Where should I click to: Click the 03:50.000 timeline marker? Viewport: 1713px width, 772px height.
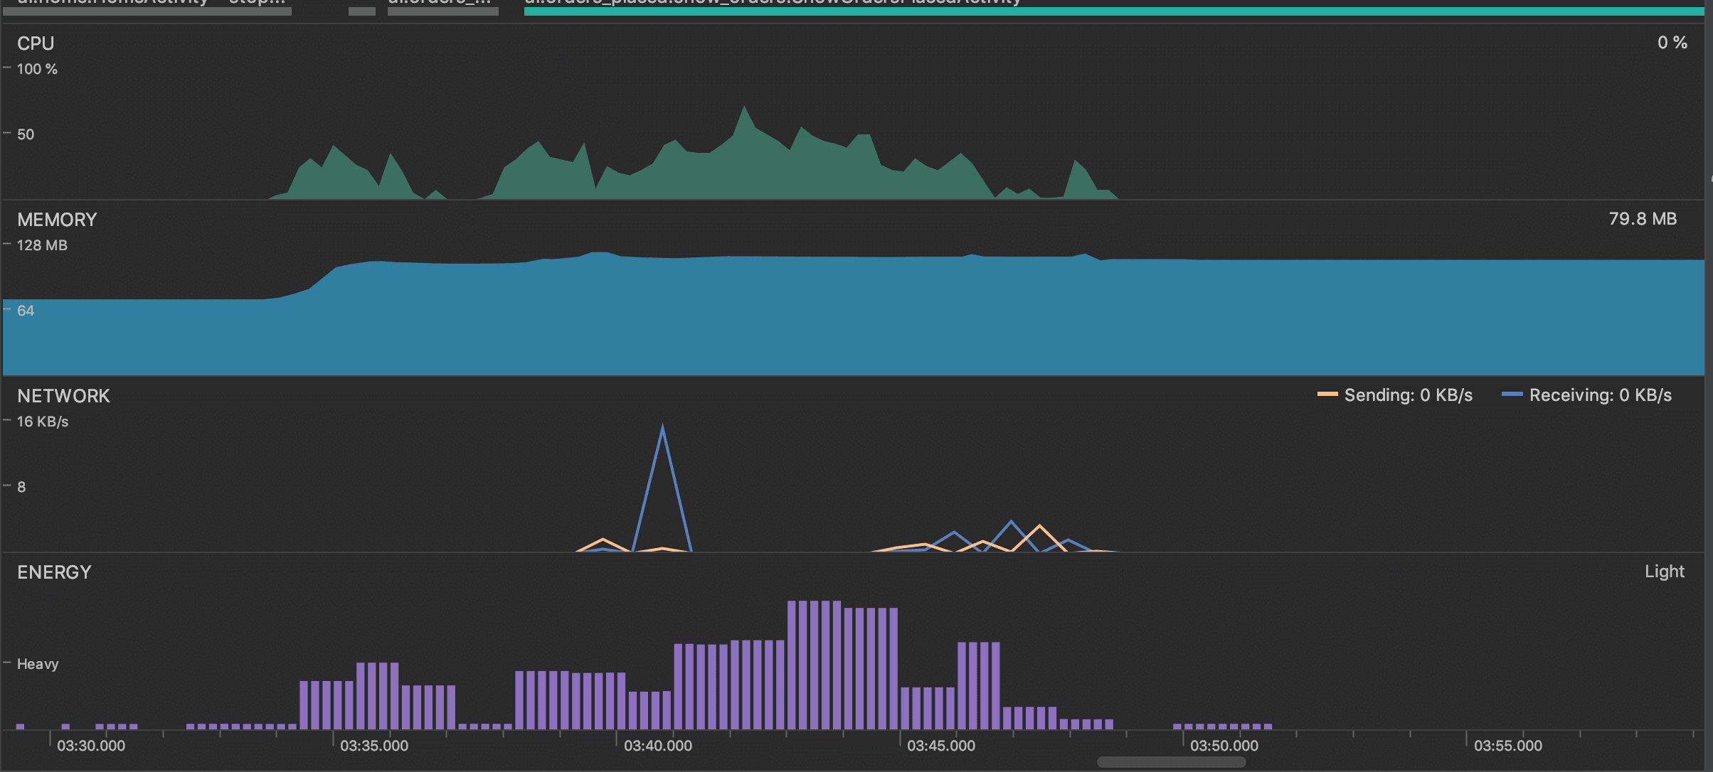tap(1224, 746)
